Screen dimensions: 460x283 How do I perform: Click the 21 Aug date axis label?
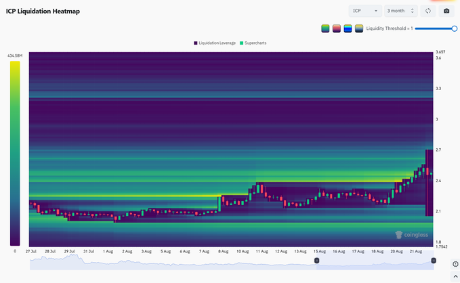point(416,251)
